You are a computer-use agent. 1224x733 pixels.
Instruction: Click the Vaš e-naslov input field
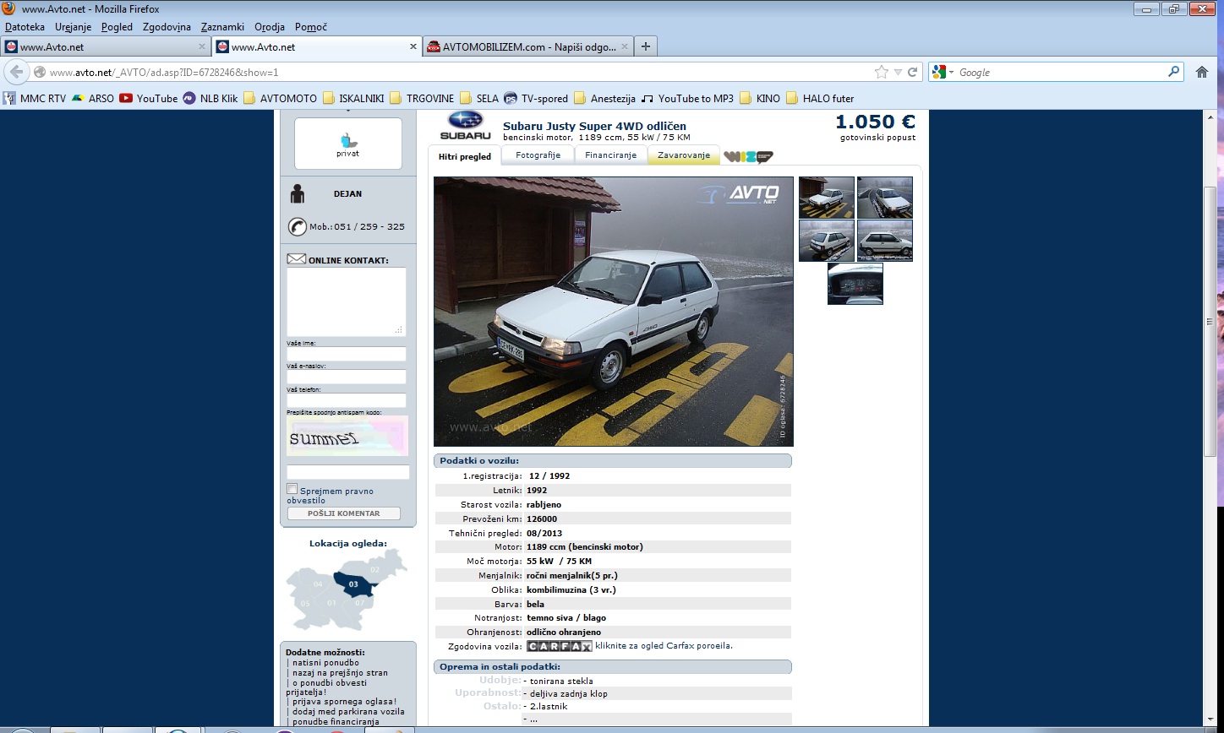click(x=347, y=377)
